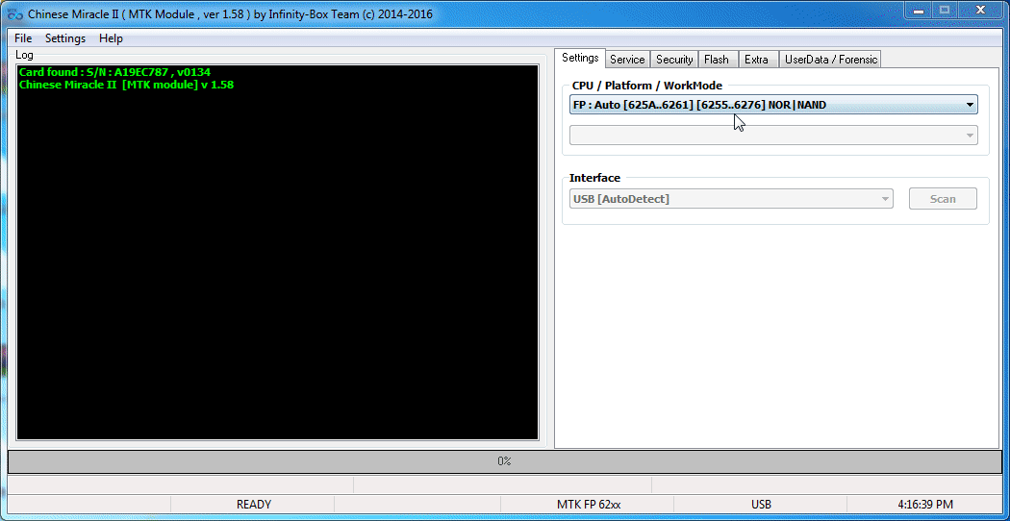The height and width of the screenshot is (521, 1010).
Task: Click the 'MTK FP 62xx' status entry
Action: (588, 505)
